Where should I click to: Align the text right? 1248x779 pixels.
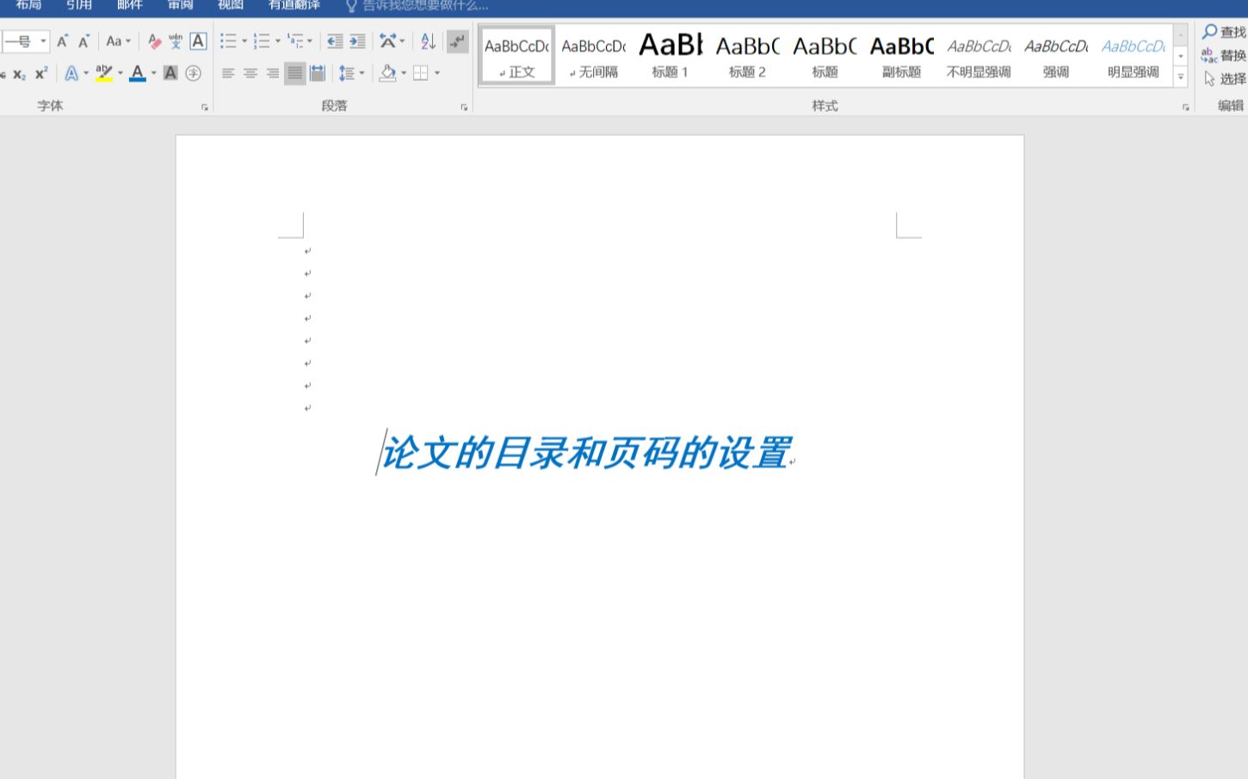tap(273, 74)
